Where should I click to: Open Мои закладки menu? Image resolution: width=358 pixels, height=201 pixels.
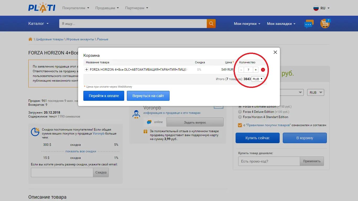tap(281, 24)
